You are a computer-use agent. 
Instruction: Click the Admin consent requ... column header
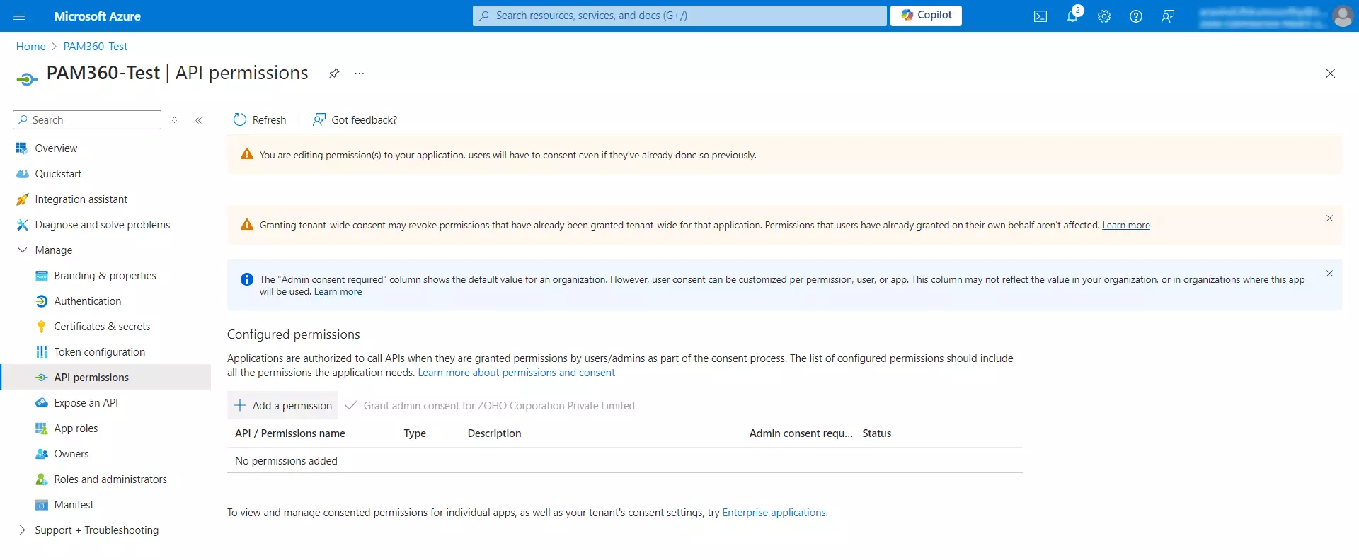(x=801, y=433)
